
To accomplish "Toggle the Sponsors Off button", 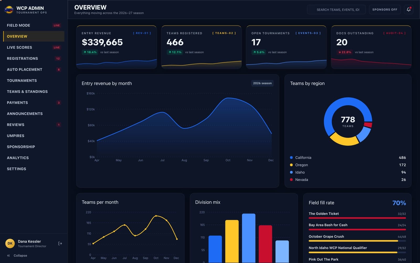I will pos(385,9).
